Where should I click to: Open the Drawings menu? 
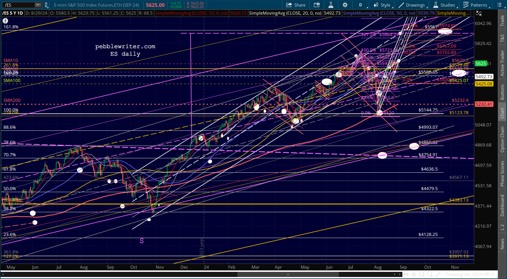point(412,5)
